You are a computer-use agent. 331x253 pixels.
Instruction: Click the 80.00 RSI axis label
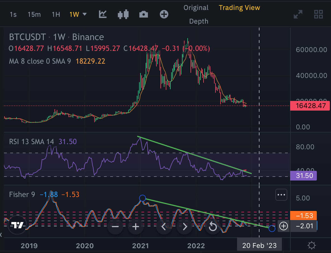click(305, 147)
